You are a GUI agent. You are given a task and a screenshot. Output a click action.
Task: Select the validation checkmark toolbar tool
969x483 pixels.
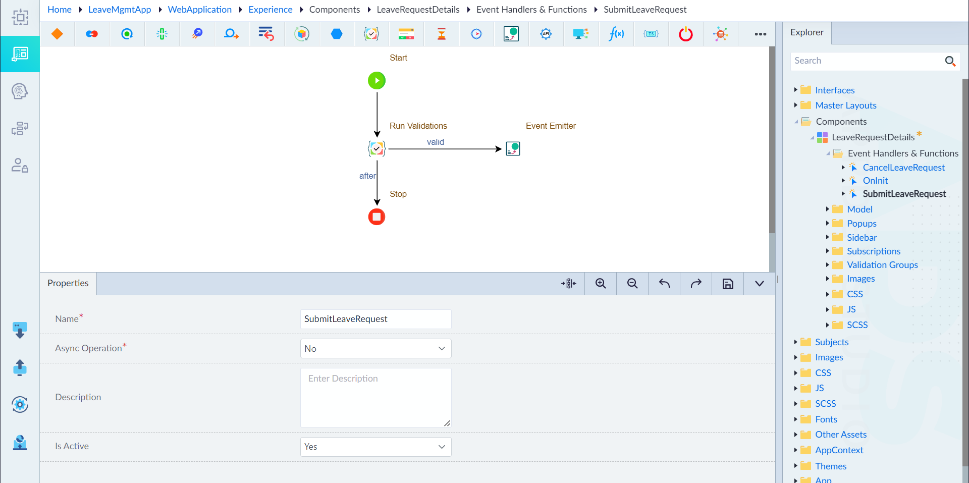[x=371, y=34]
